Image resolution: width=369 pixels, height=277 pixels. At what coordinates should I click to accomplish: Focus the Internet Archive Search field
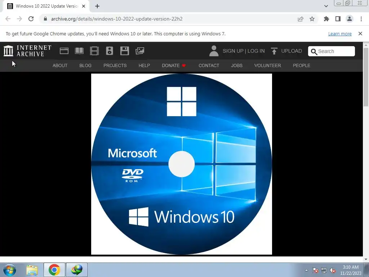click(332, 51)
